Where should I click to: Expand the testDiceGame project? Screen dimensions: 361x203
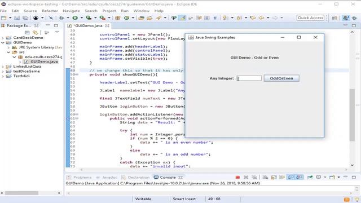point(3,72)
